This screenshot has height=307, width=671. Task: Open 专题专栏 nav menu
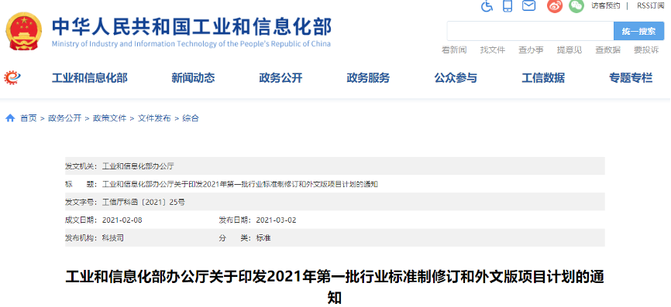pos(631,78)
